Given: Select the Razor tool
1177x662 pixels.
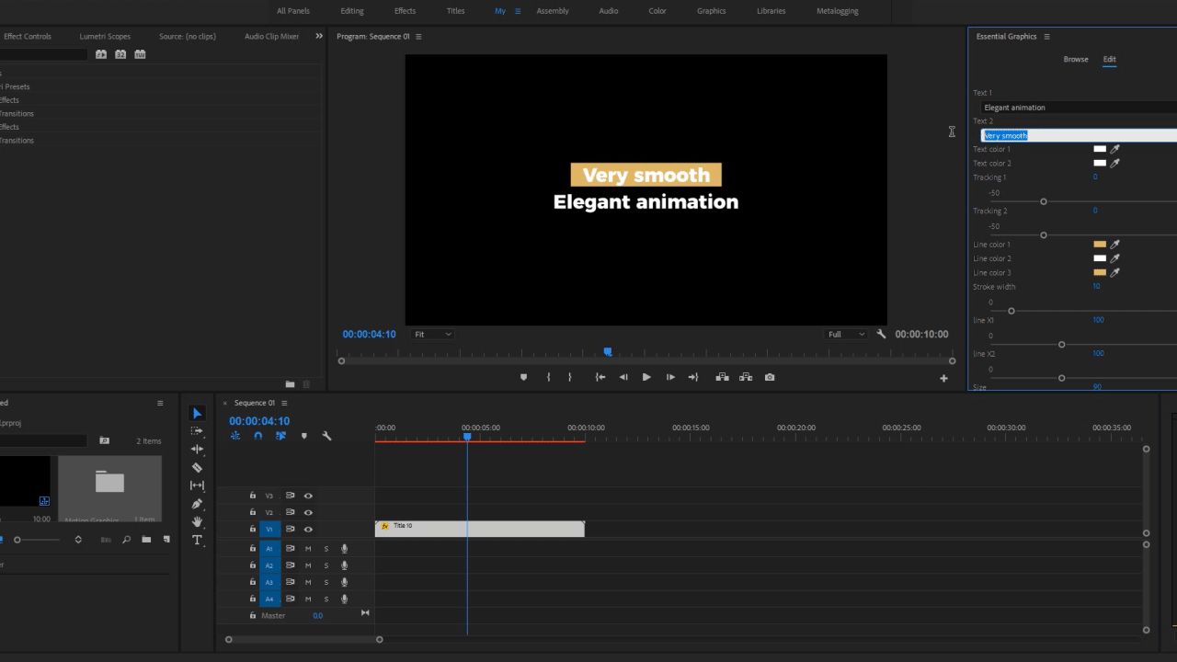Looking at the screenshot, I should [197, 467].
